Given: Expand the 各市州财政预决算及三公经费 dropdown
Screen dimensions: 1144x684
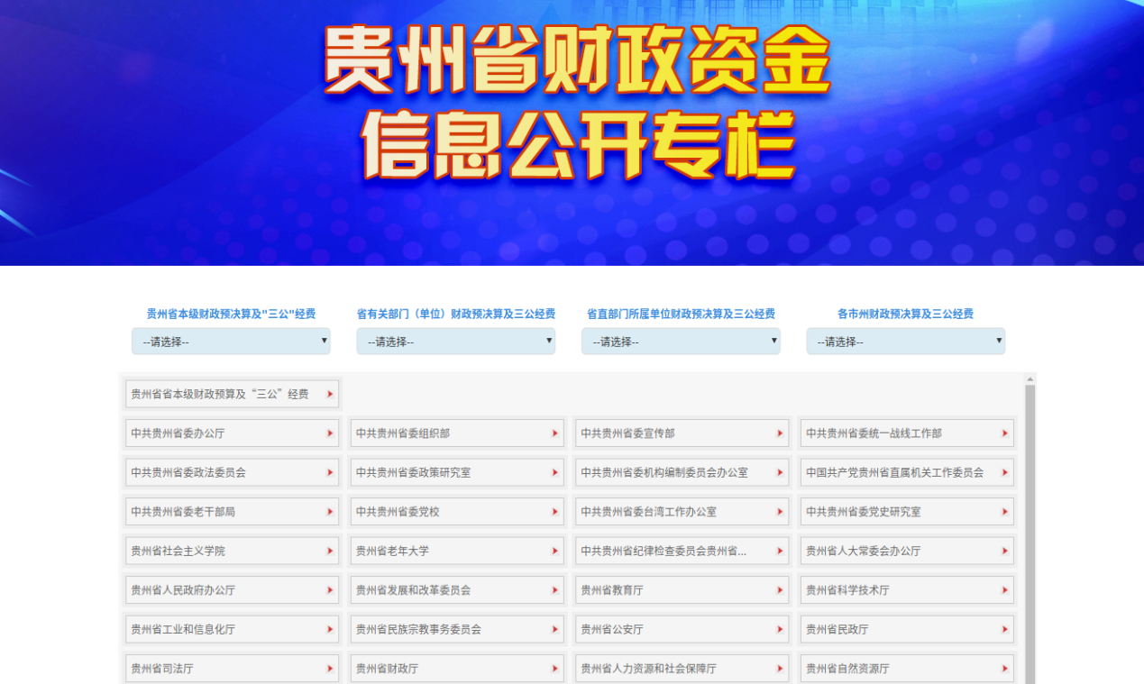Looking at the screenshot, I should [x=905, y=342].
